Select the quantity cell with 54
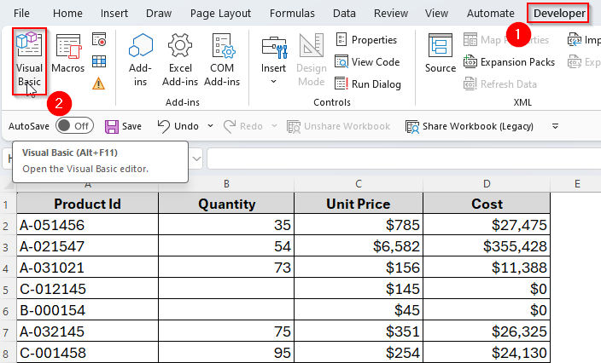Image resolution: width=601 pixels, height=363 pixels. pyautogui.click(x=226, y=246)
